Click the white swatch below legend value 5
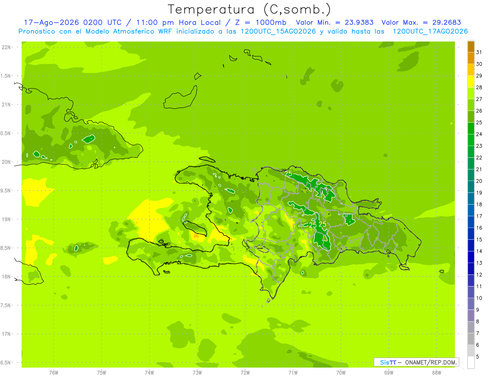Viewport: 490px width, 378px height. coord(471,363)
